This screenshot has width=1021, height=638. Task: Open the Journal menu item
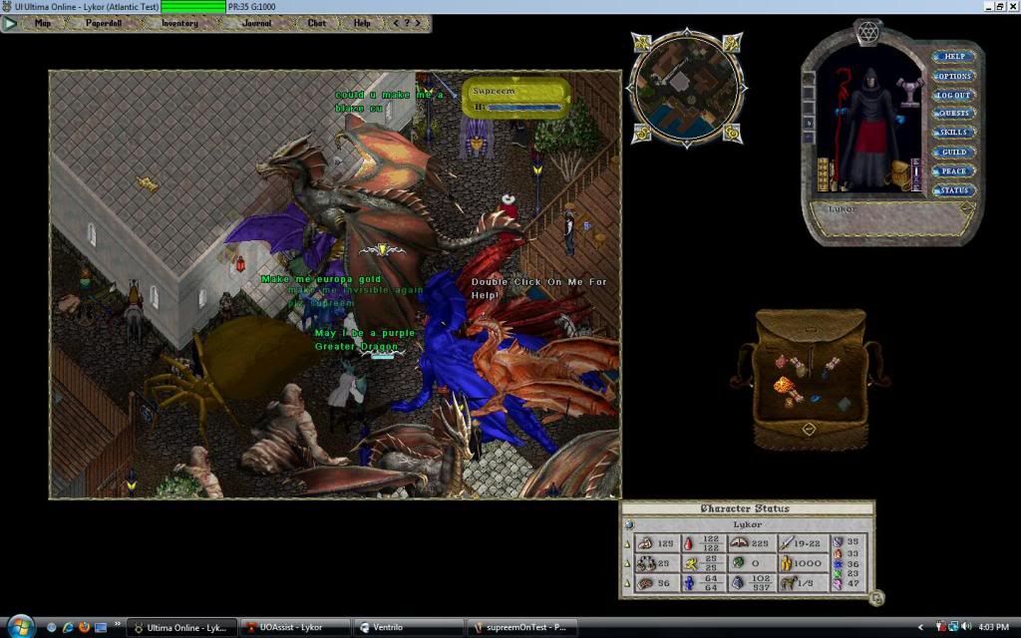tap(256, 24)
